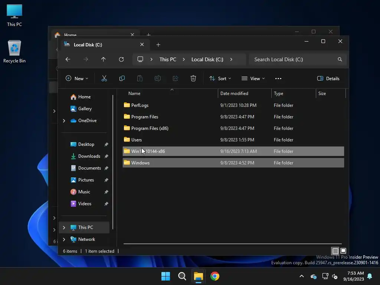Image resolution: width=380 pixels, height=285 pixels.
Task: Select the PerfLogs folder
Action: (x=233, y=105)
